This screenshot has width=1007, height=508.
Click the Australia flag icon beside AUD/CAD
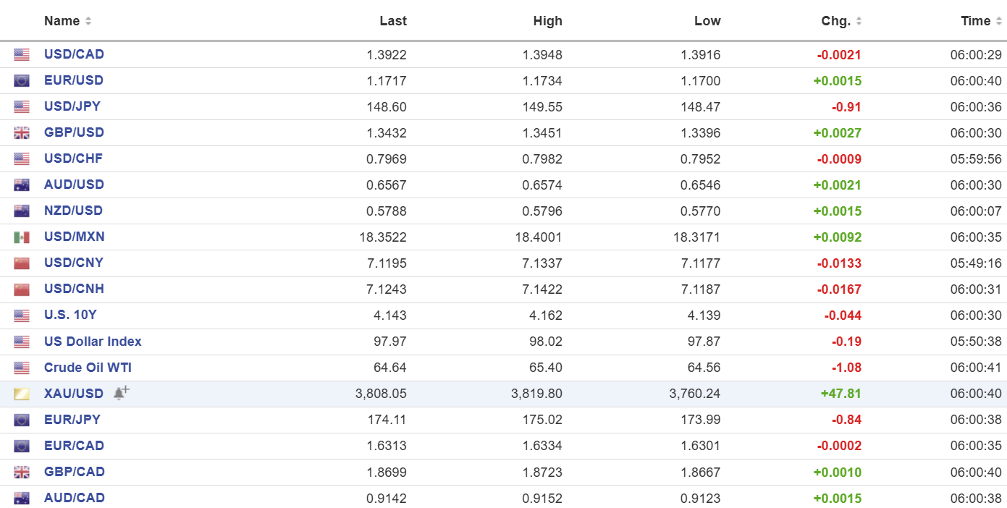pyautogui.click(x=22, y=499)
